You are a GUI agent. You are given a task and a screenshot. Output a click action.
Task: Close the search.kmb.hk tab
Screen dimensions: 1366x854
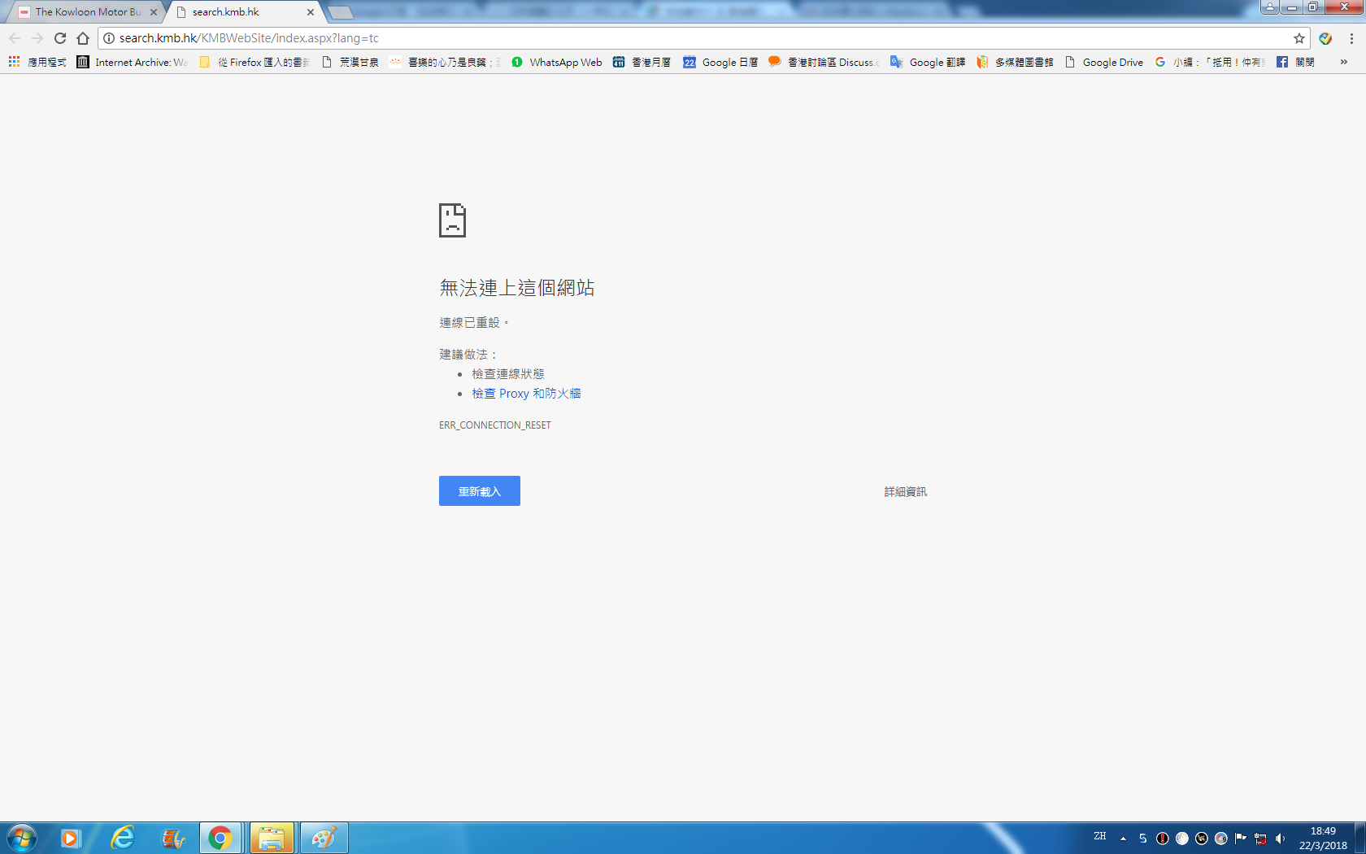[311, 12]
